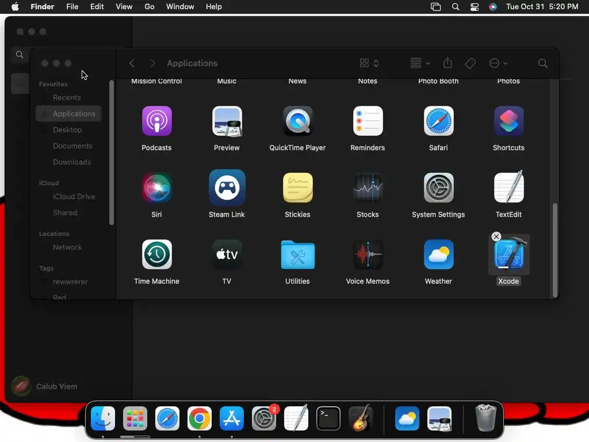Cancel Xcode download with the X badge
Viewport: 589px width, 442px height.
[496, 237]
